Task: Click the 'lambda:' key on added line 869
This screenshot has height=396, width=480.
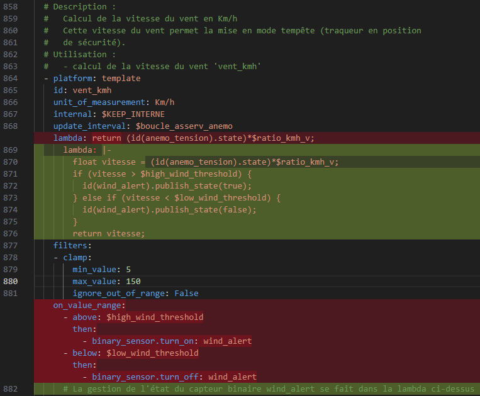Action: click(x=80, y=150)
